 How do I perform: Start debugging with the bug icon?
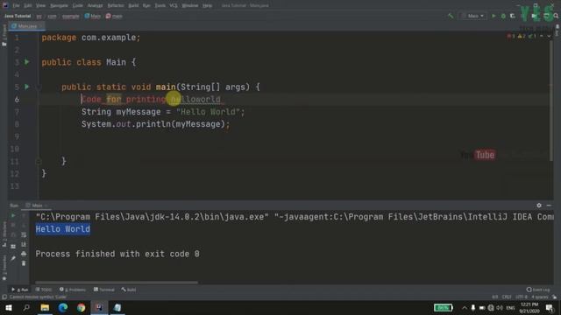503,16
